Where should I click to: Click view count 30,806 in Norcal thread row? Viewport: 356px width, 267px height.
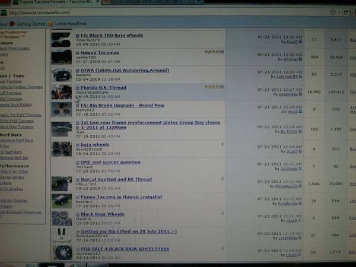click(x=336, y=183)
